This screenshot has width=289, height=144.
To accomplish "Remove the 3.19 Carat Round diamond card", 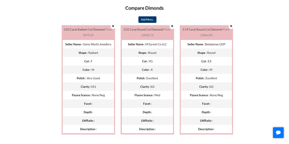I will tap(231, 26).
